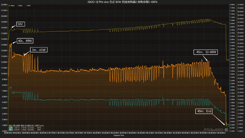This screenshot has height=138, width=245.
Task: Select the '3m, 43W' annotation label
Action: (39, 49)
